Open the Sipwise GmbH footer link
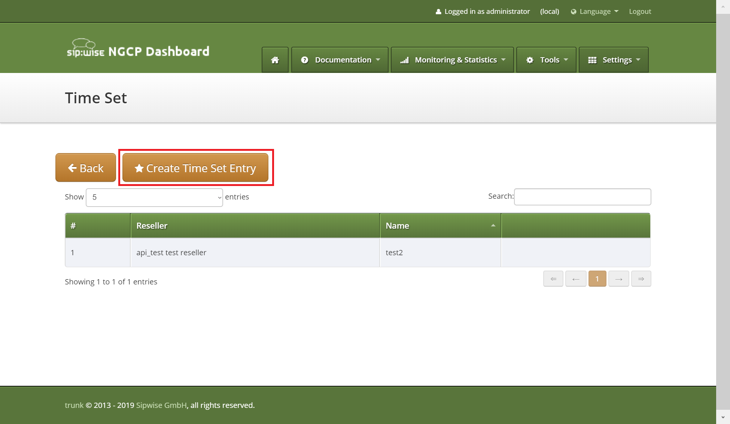Image resolution: width=730 pixels, height=424 pixels. tap(161, 405)
